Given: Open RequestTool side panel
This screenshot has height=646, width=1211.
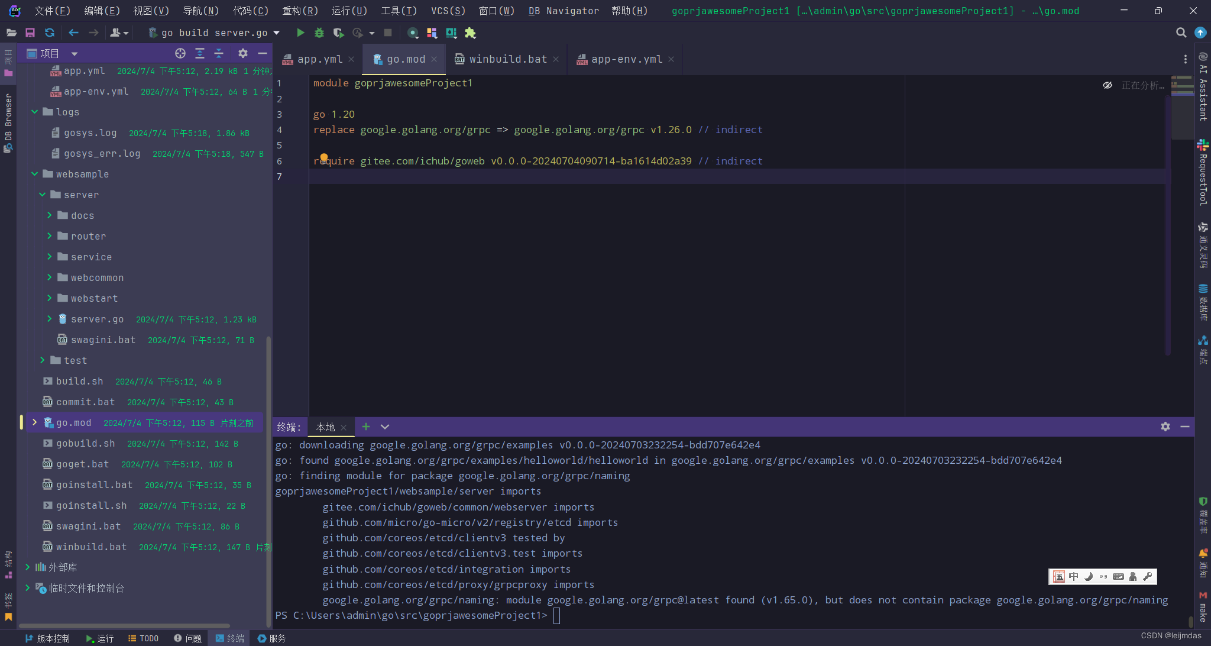Looking at the screenshot, I should (1203, 172).
